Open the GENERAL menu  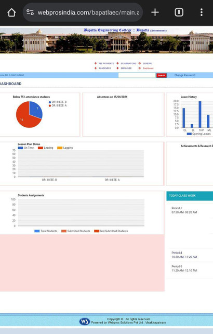click(x=148, y=64)
